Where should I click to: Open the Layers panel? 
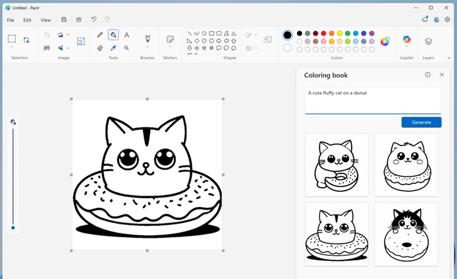(x=428, y=42)
